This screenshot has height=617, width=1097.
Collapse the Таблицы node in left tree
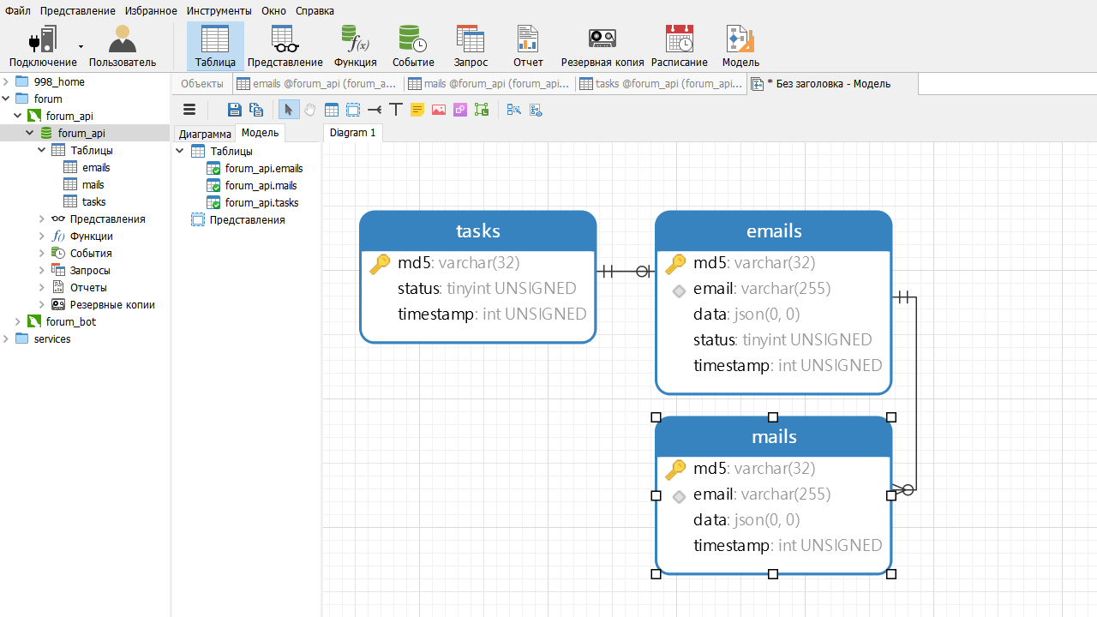point(42,150)
